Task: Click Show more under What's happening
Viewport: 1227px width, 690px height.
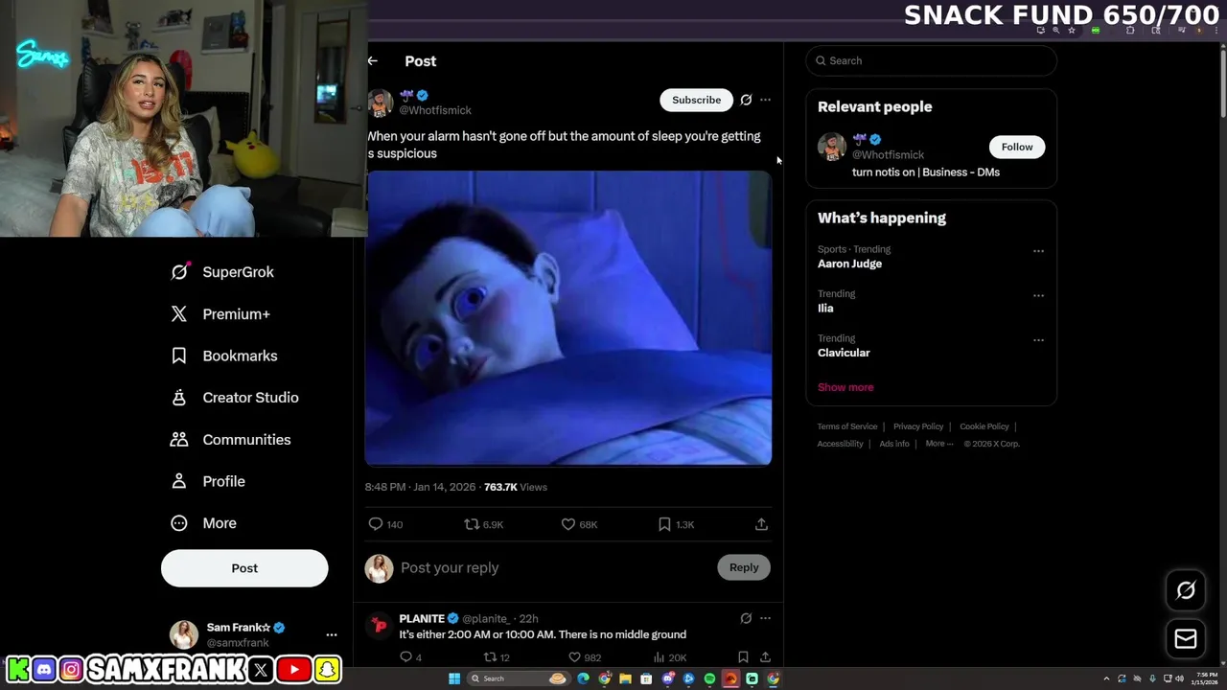Action: 845,387
